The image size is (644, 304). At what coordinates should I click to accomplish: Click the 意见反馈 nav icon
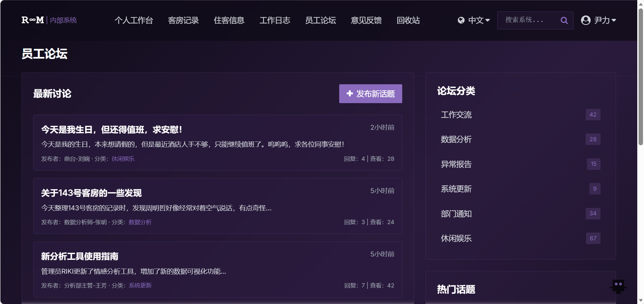click(366, 20)
